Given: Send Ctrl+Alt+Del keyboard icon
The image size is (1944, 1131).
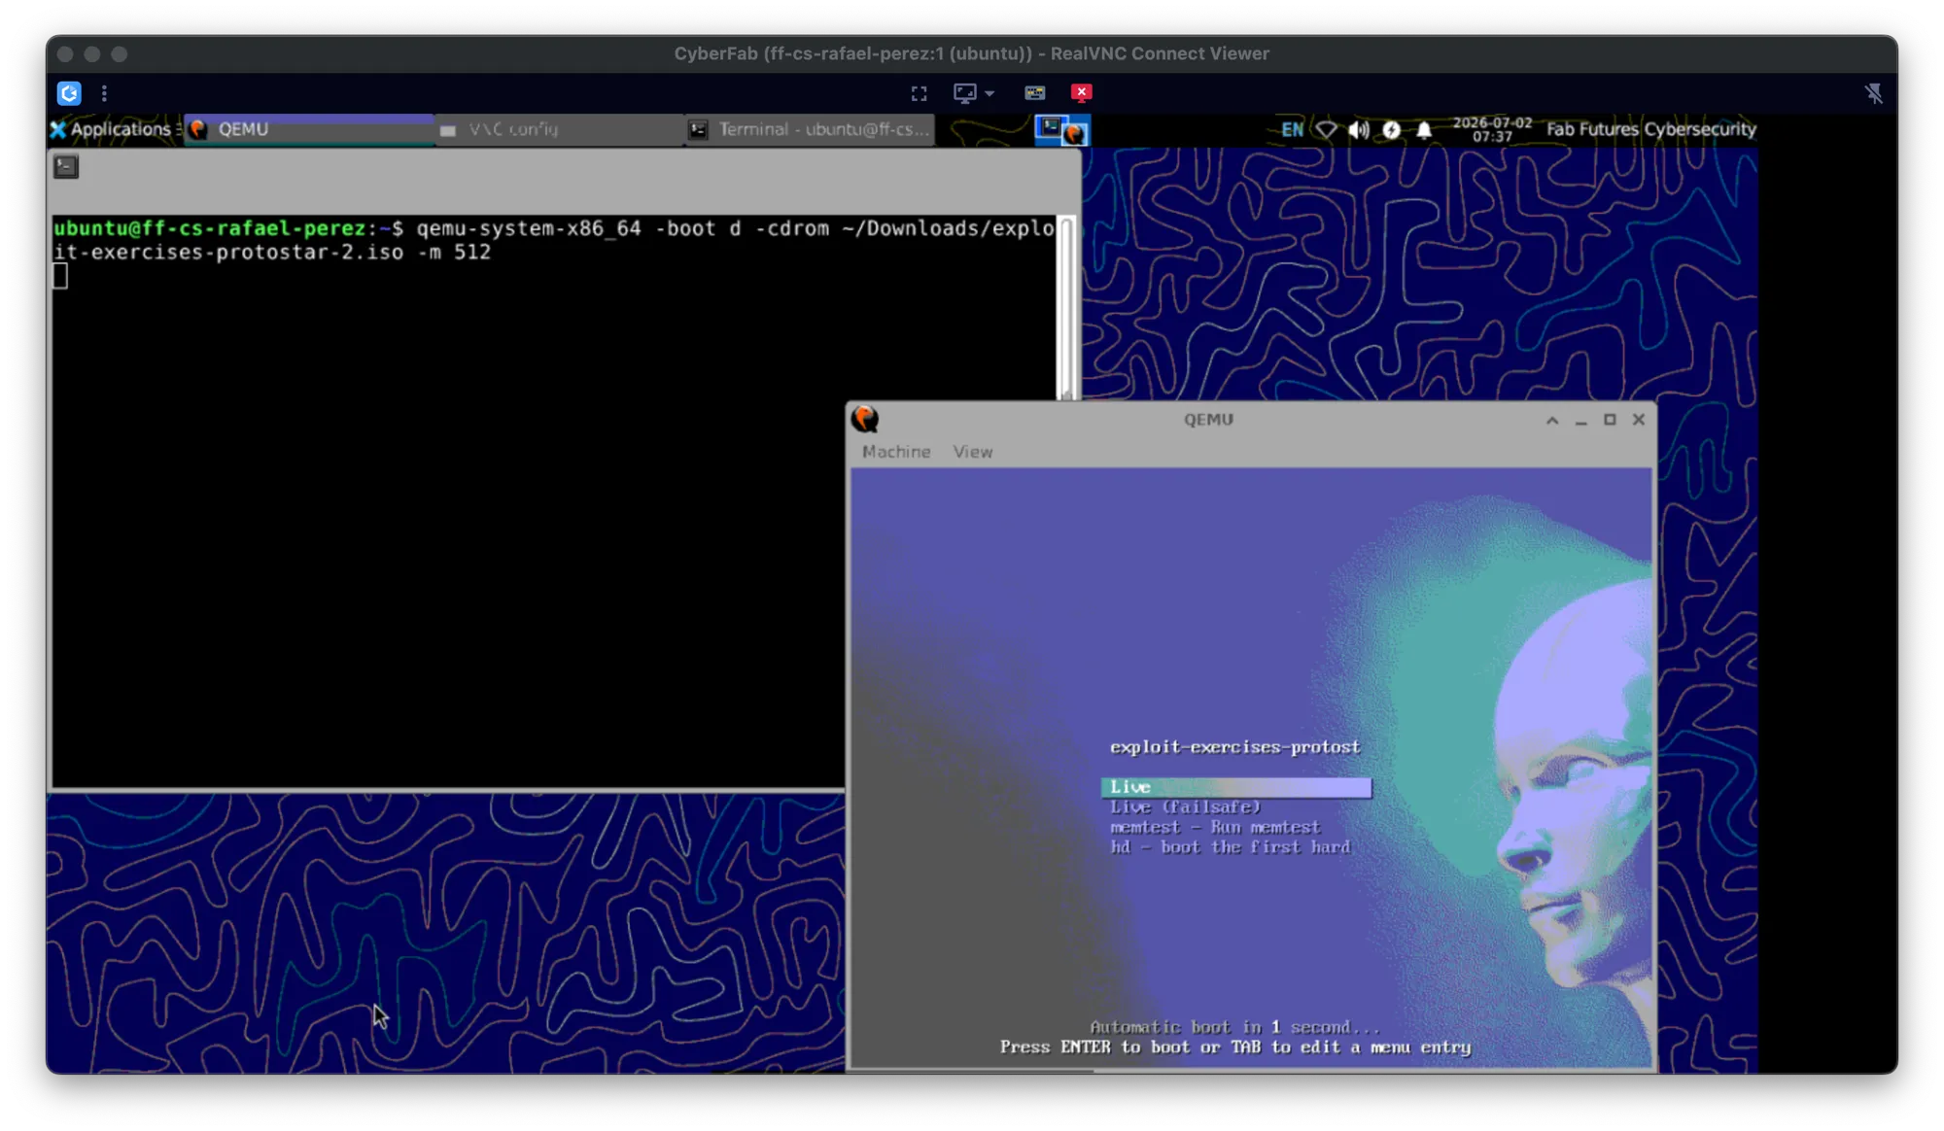Looking at the screenshot, I should pyautogui.click(x=1034, y=93).
